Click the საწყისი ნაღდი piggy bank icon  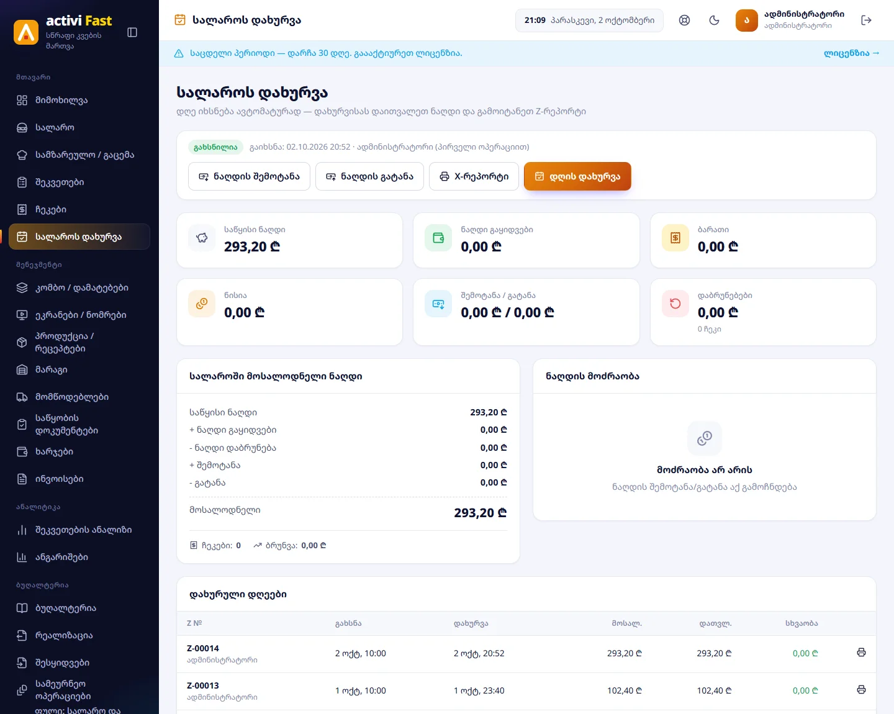tap(202, 238)
